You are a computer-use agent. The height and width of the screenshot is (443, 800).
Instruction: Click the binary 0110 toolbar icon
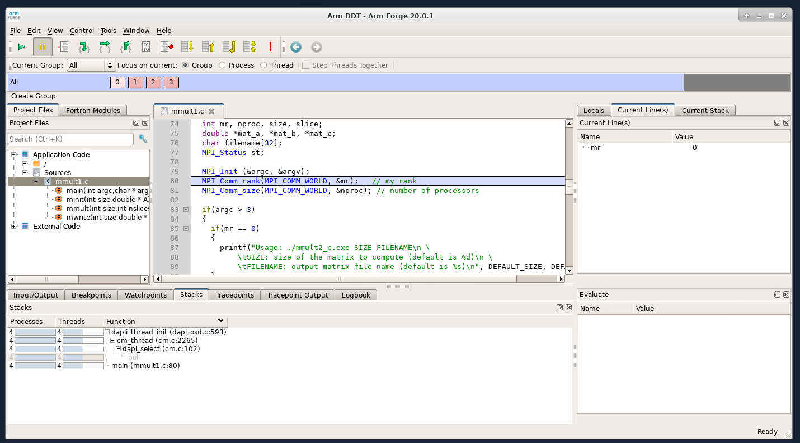[146, 47]
